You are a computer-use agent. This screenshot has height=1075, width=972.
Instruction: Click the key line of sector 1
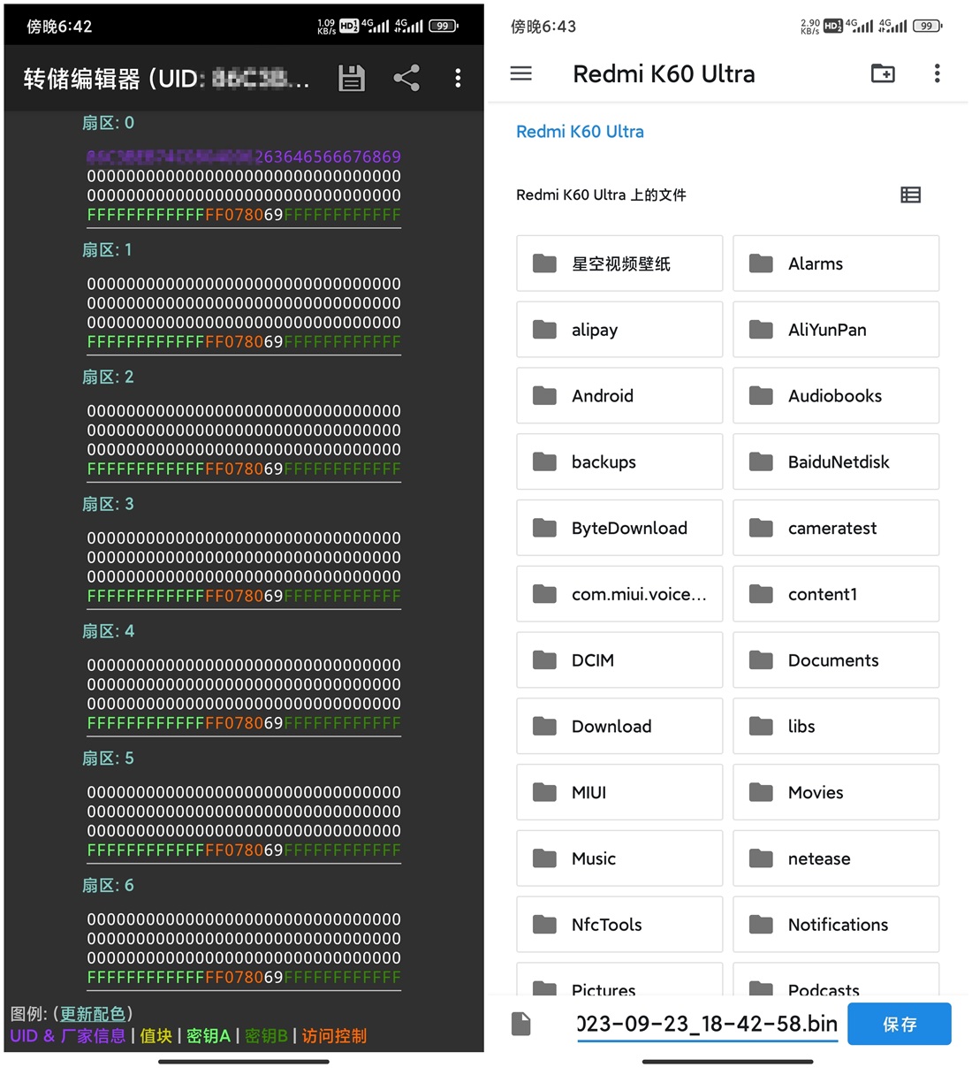[244, 342]
